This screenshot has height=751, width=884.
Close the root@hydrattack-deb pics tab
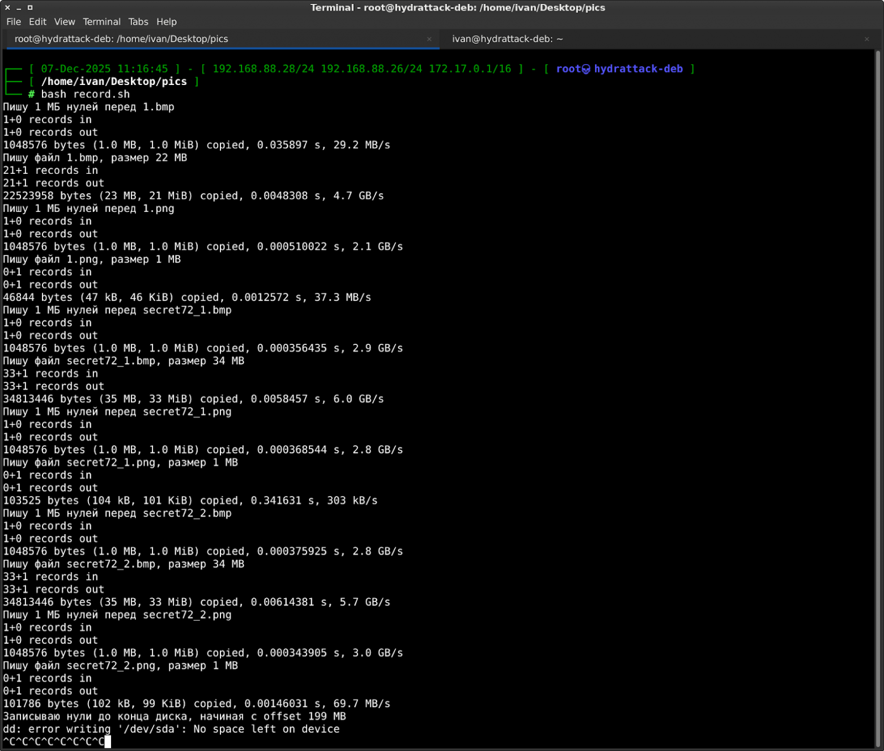(429, 39)
